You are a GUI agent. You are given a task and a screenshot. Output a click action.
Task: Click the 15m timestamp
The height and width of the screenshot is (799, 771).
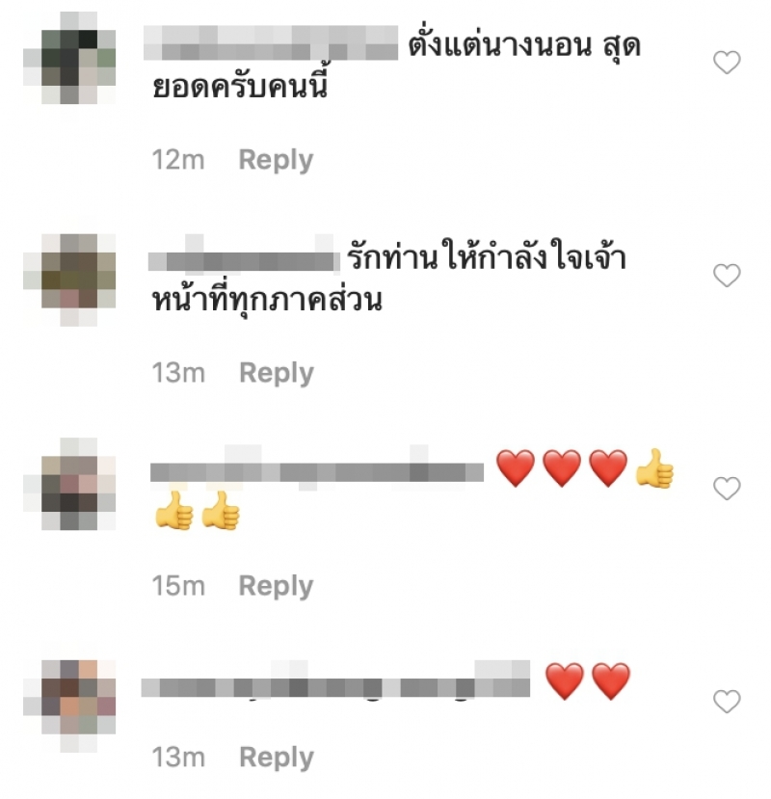(178, 586)
